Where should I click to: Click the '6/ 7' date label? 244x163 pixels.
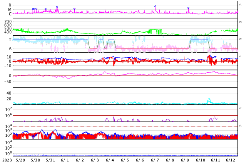[x=155, y=160]
